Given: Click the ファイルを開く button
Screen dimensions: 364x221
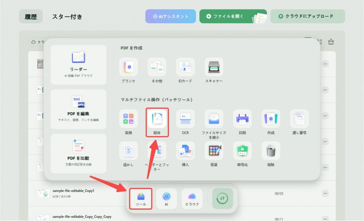Looking at the screenshot, I should [233, 16].
